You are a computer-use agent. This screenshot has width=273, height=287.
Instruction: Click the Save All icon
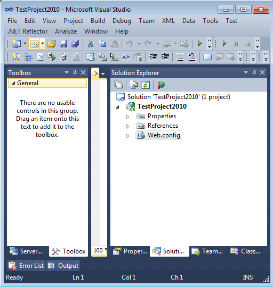tap(75, 44)
